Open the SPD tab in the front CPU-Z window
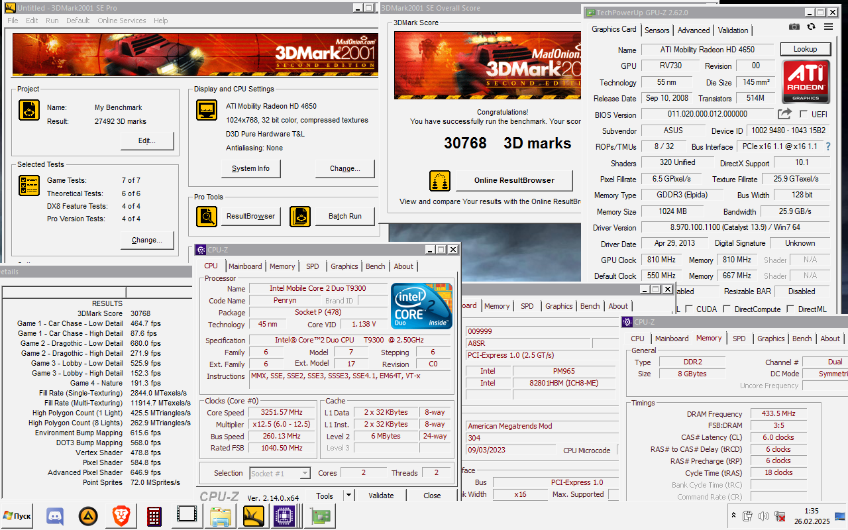The width and height of the screenshot is (848, 530). pyautogui.click(x=313, y=266)
